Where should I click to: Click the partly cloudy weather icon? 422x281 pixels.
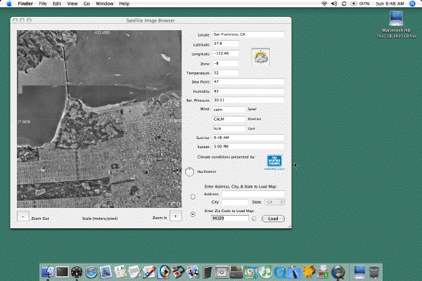pyautogui.click(x=260, y=57)
